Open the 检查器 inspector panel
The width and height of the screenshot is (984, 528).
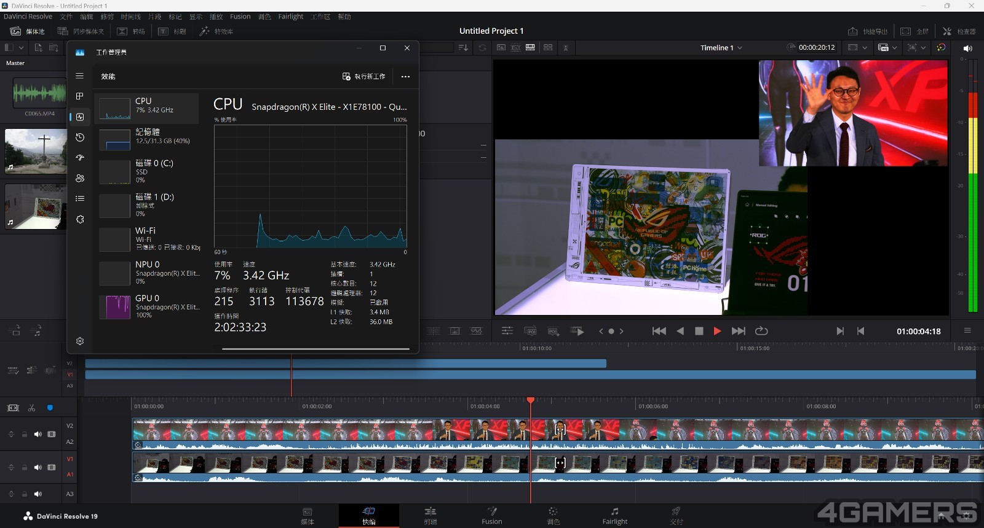coord(959,31)
